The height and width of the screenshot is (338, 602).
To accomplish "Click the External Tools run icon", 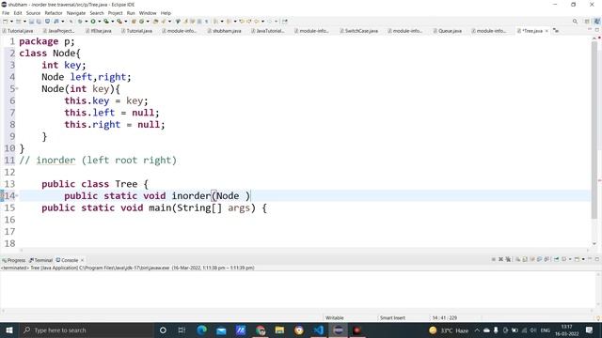I will pyautogui.click(x=119, y=22).
